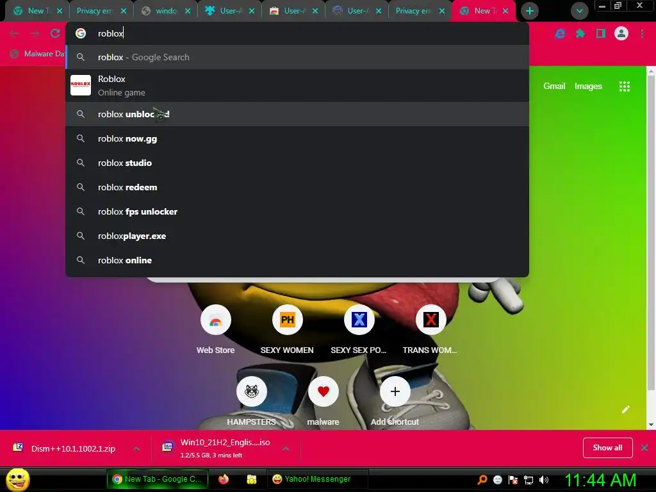Click the network tray icon
Image resolution: width=656 pixels, height=492 pixels.
tap(529, 480)
